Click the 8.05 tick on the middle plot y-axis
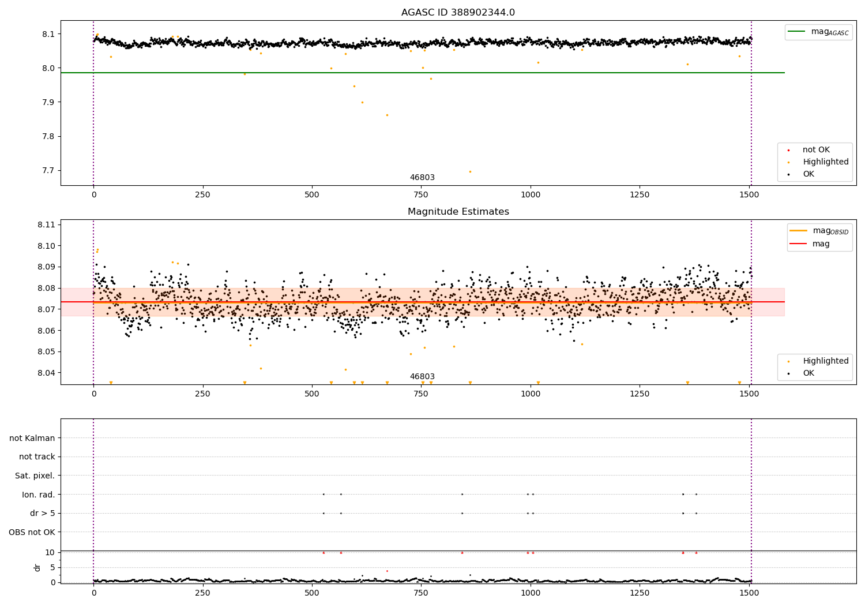Screen dimensions: 865x606 click(46, 351)
